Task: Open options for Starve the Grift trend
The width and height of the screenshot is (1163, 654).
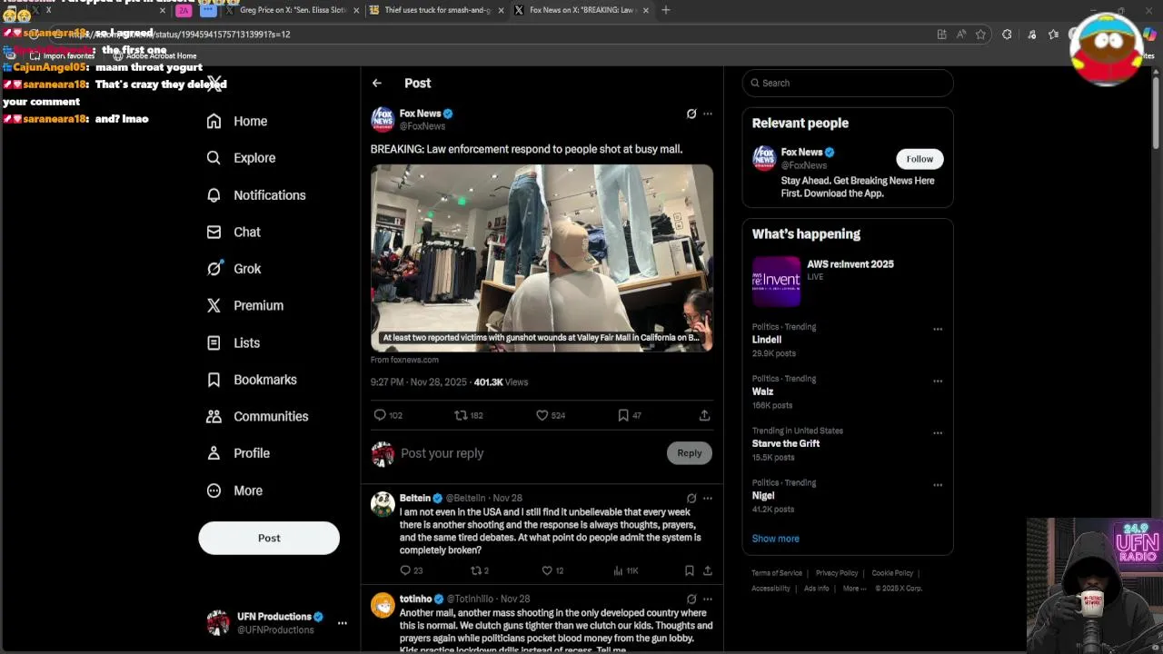Action: pyautogui.click(x=938, y=432)
